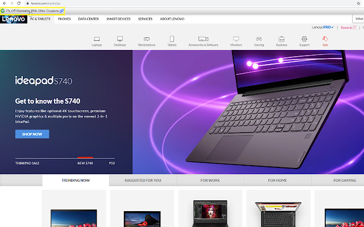The image size is (364, 227).
Task: Open first laptop thumbnail under Trending Now
Action: tap(74, 218)
